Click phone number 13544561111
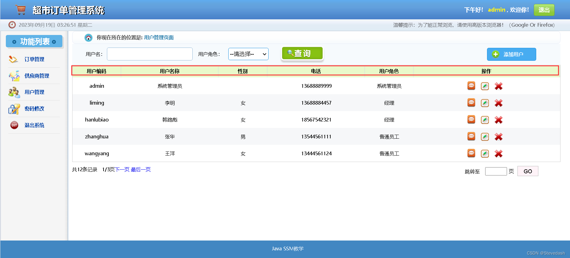 tap(316, 137)
